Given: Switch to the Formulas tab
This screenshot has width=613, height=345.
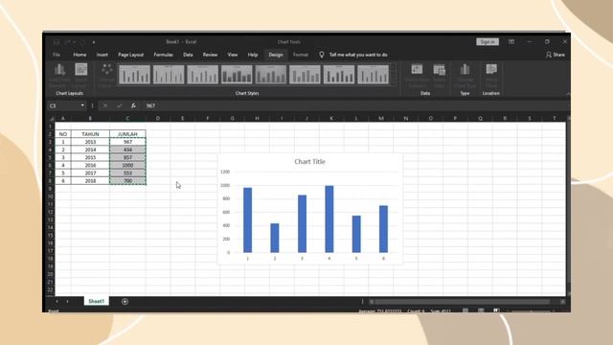Looking at the screenshot, I should click(x=163, y=55).
